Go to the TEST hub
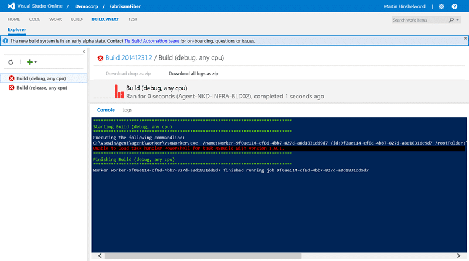This screenshot has height=261, width=469. coord(132,19)
